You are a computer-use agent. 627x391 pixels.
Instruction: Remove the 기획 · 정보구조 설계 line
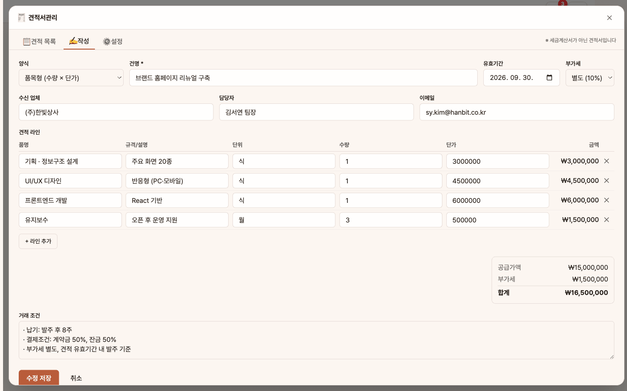[x=607, y=161]
